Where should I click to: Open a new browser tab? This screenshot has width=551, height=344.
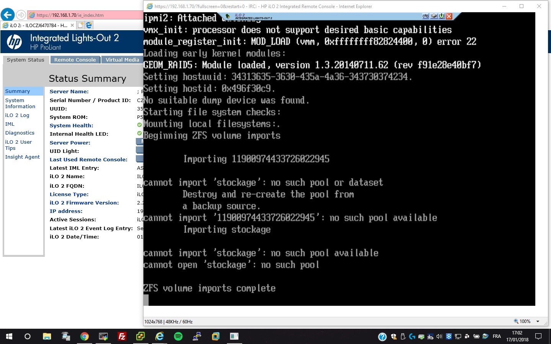point(80,25)
